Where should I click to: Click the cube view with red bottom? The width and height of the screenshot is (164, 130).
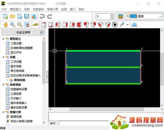(51, 25)
